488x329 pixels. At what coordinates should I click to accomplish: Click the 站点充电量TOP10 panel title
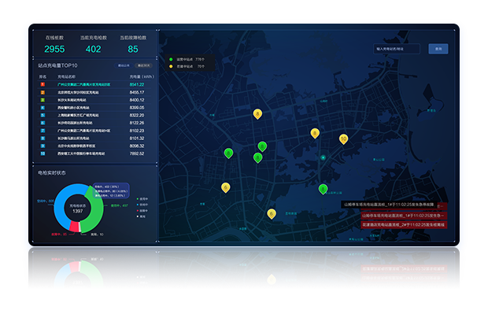point(58,65)
